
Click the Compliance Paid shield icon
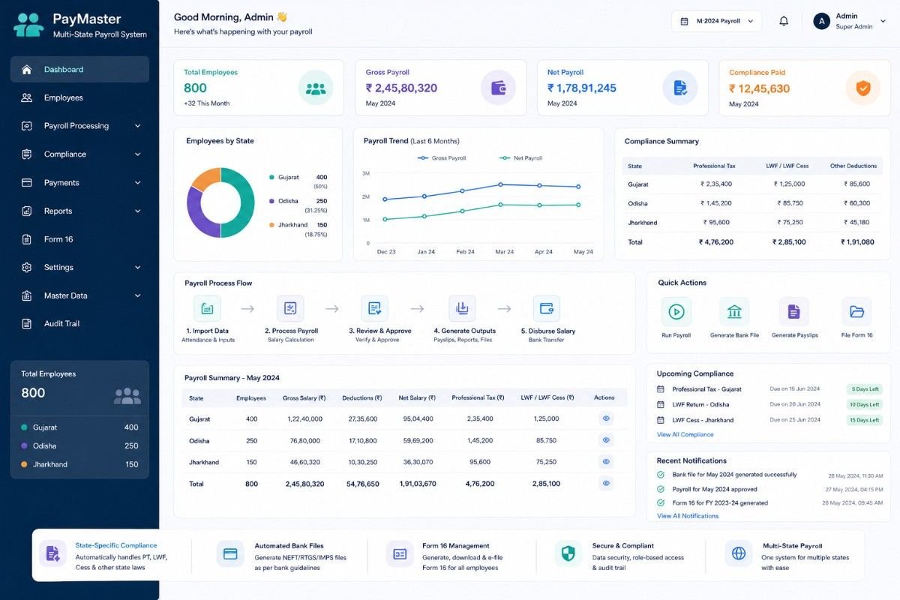(x=863, y=88)
